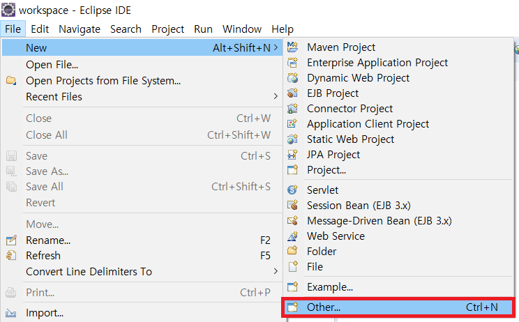Select the File label in New submenu
This screenshot has width=519, height=322.
click(315, 267)
